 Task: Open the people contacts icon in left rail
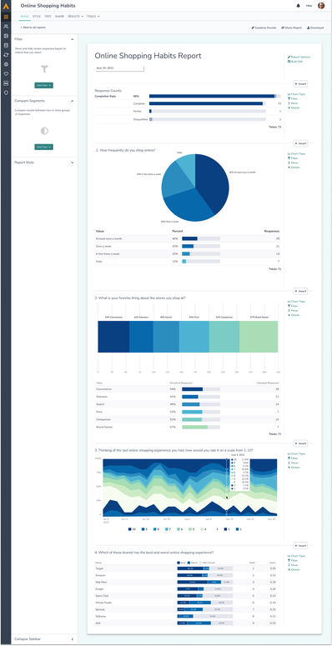tap(6, 27)
